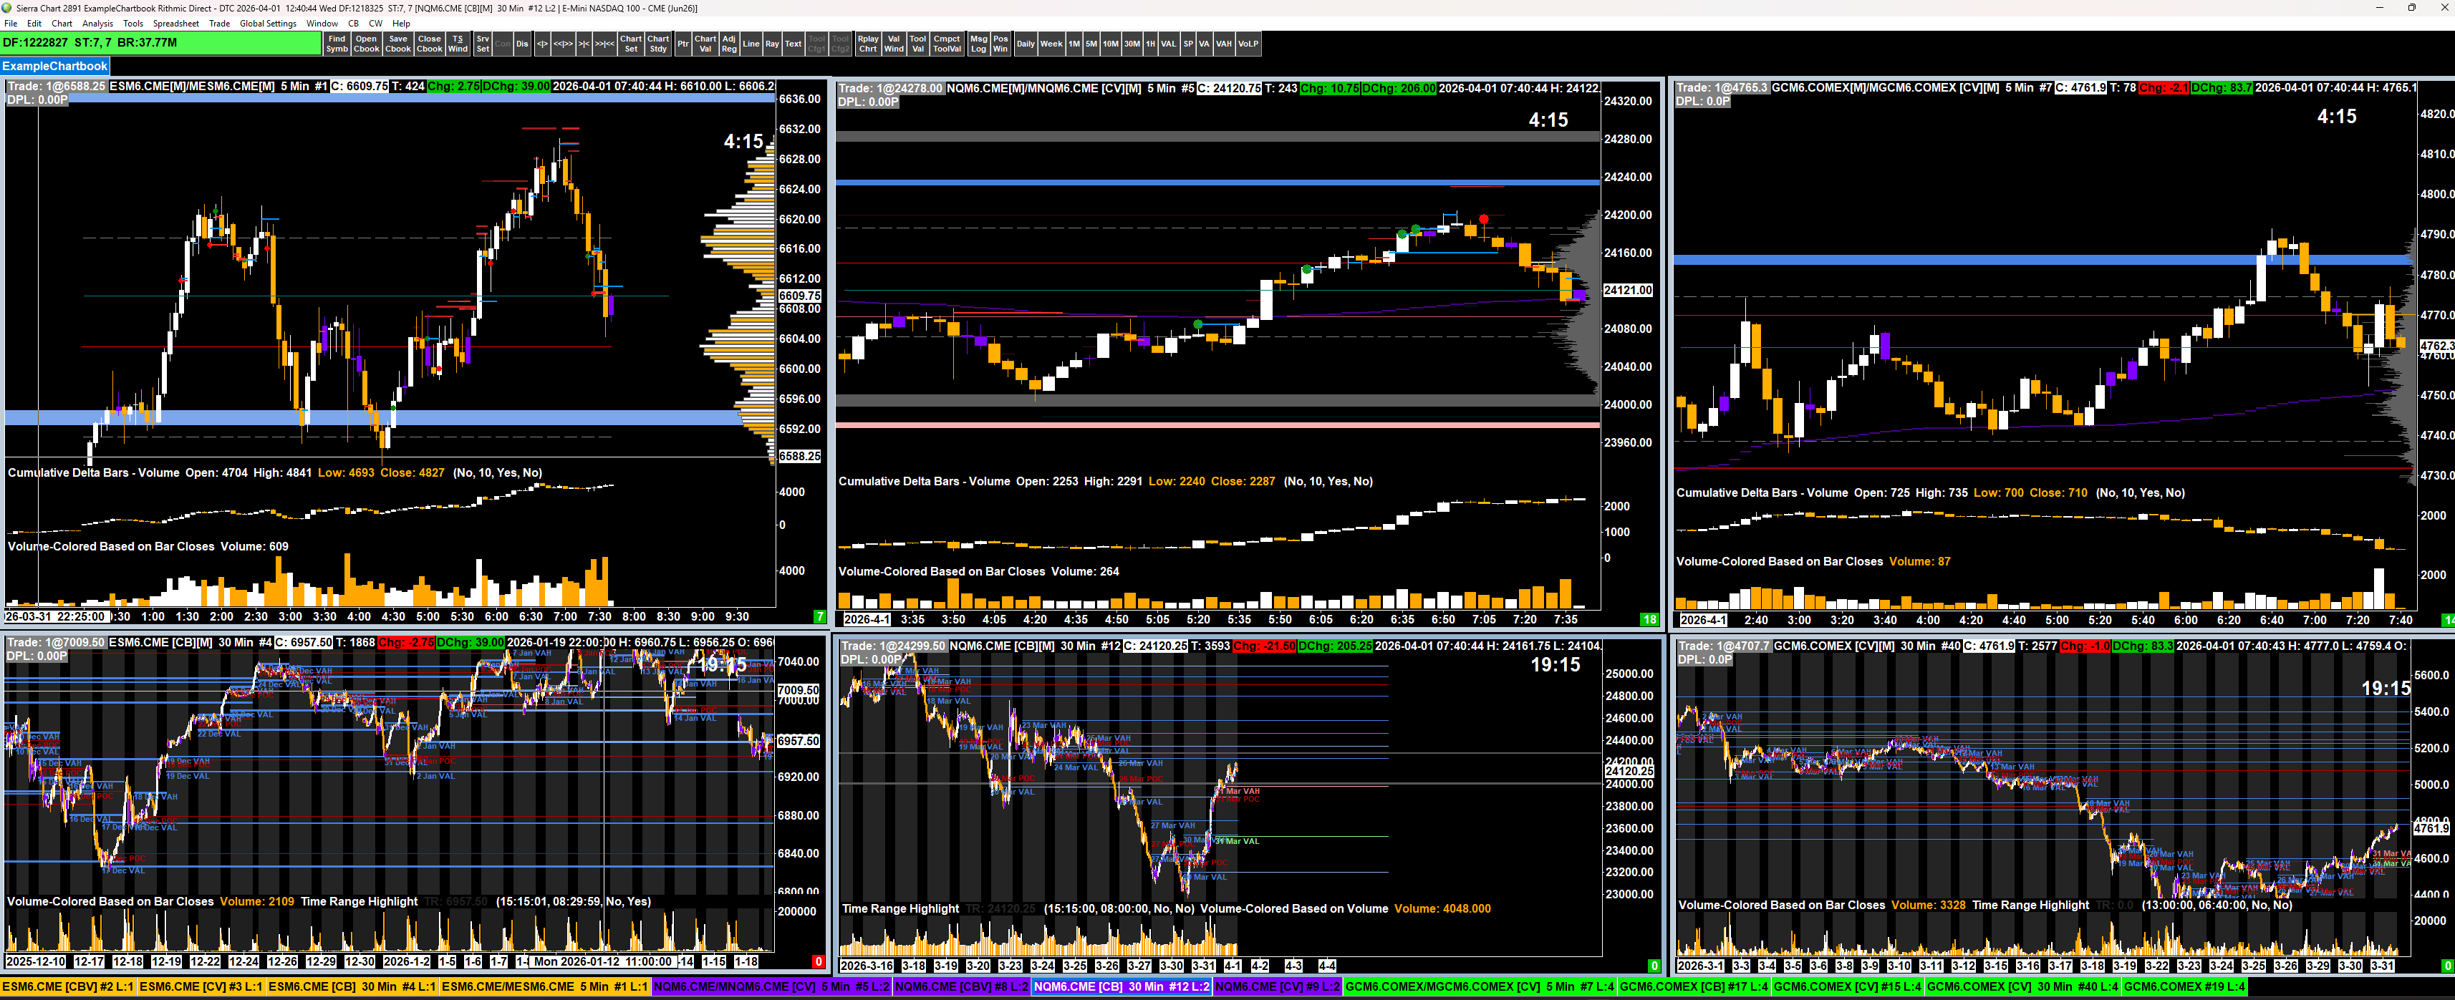Image resolution: width=2455 pixels, height=1000 pixels.
Task: Open the Trade menu
Action: (219, 24)
